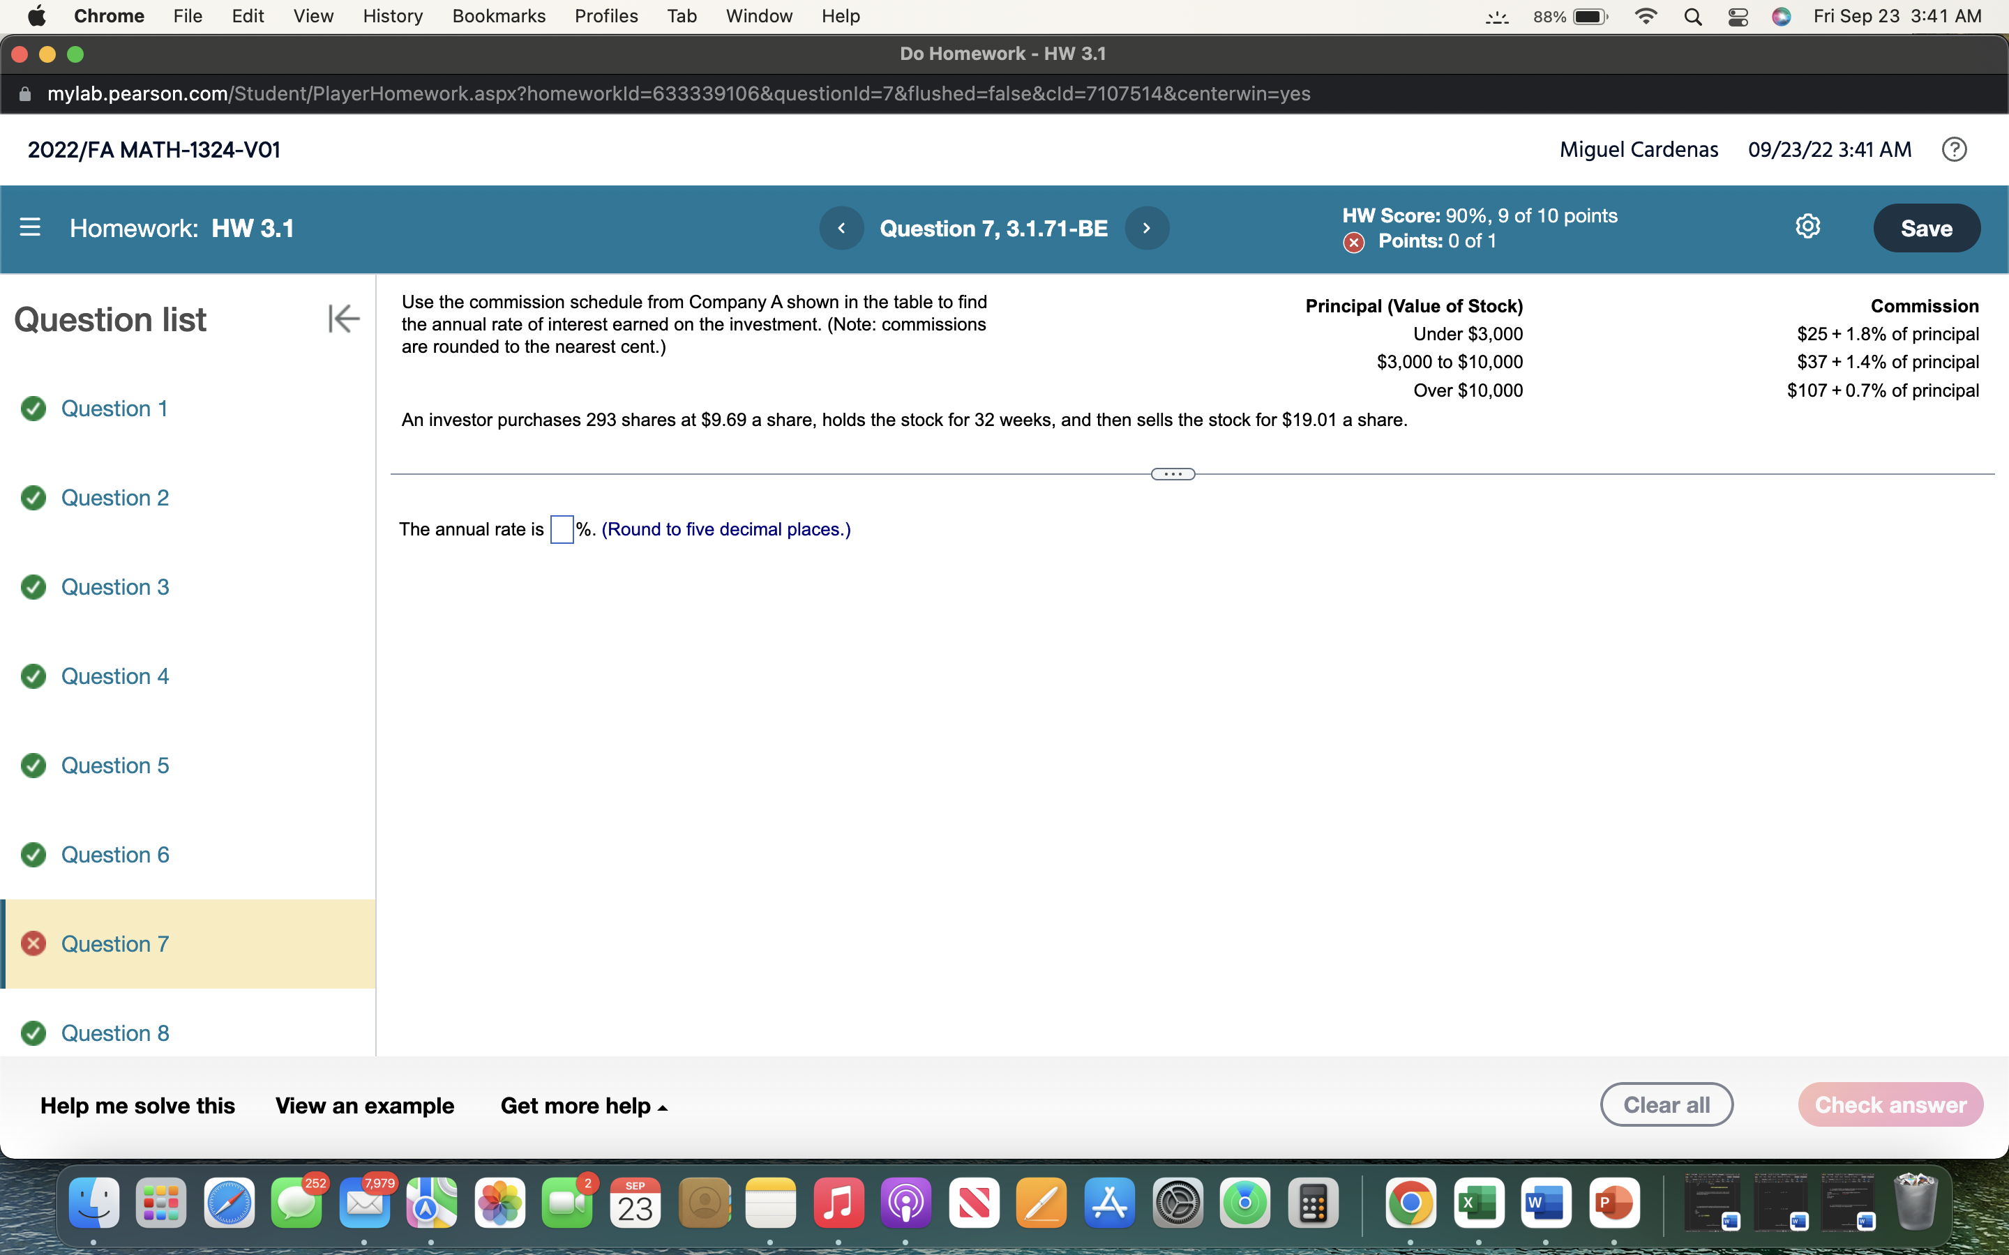Go to the next question with the right chevron
The width and height of the screenshot is (2009, 1255).
pos(1147,227)
